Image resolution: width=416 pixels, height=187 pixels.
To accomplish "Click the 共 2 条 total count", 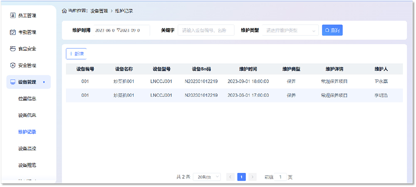I will [183, 177].
